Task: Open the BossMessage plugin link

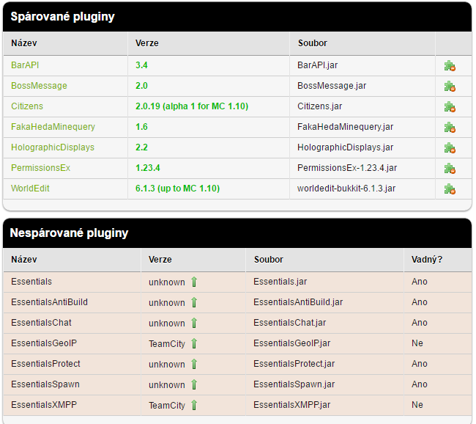Action: point(39,86)
